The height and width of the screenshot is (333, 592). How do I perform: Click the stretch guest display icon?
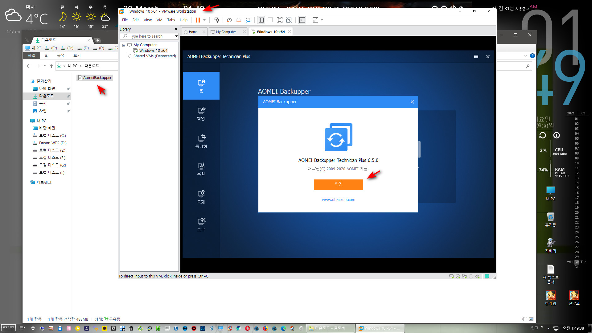point(315,20)
